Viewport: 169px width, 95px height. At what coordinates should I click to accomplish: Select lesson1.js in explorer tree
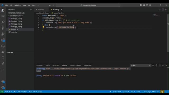15,29
